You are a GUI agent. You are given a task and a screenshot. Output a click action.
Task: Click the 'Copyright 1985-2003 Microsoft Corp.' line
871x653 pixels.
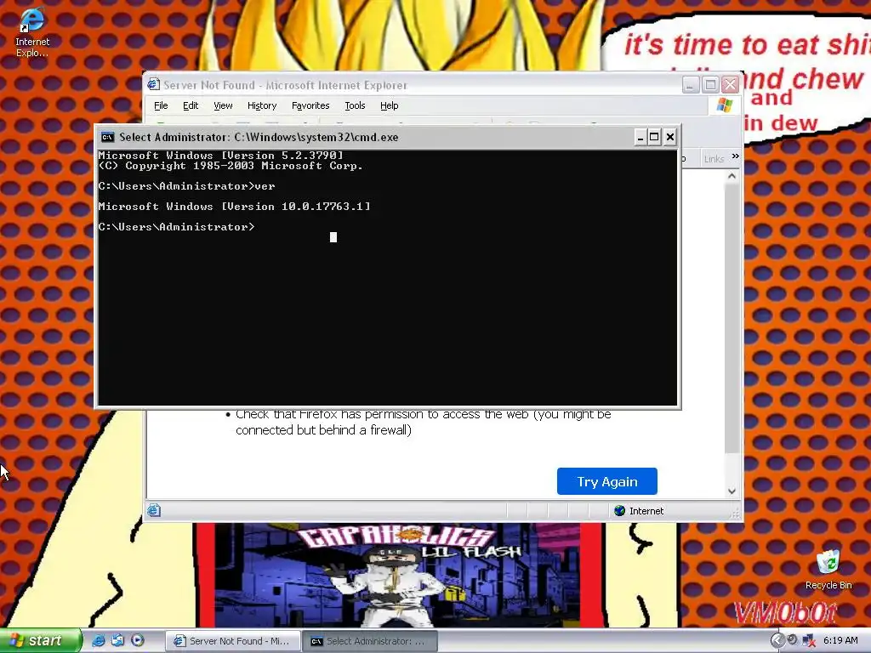(231, 166)
